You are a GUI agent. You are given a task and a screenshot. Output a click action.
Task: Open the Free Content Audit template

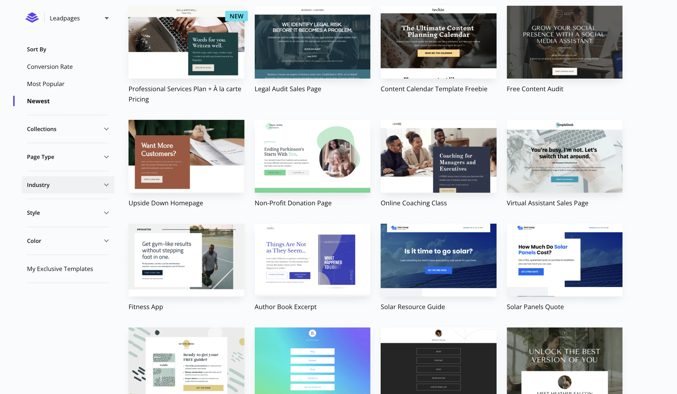pyautogui.click(x=564, y=42)
